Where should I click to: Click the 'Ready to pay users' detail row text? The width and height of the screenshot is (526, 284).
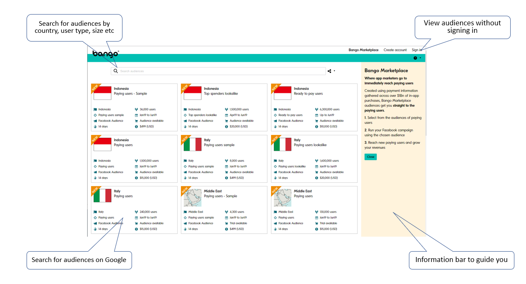coord(291,115)
